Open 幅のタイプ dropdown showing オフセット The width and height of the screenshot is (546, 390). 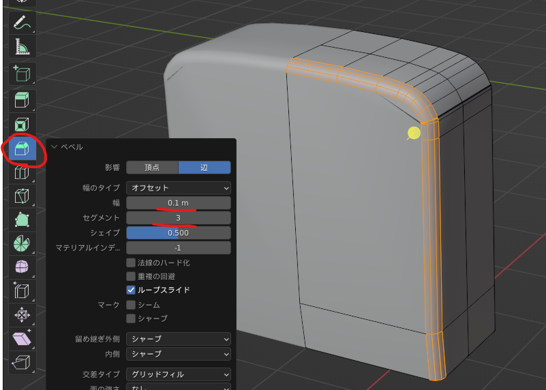click(178, 188)
